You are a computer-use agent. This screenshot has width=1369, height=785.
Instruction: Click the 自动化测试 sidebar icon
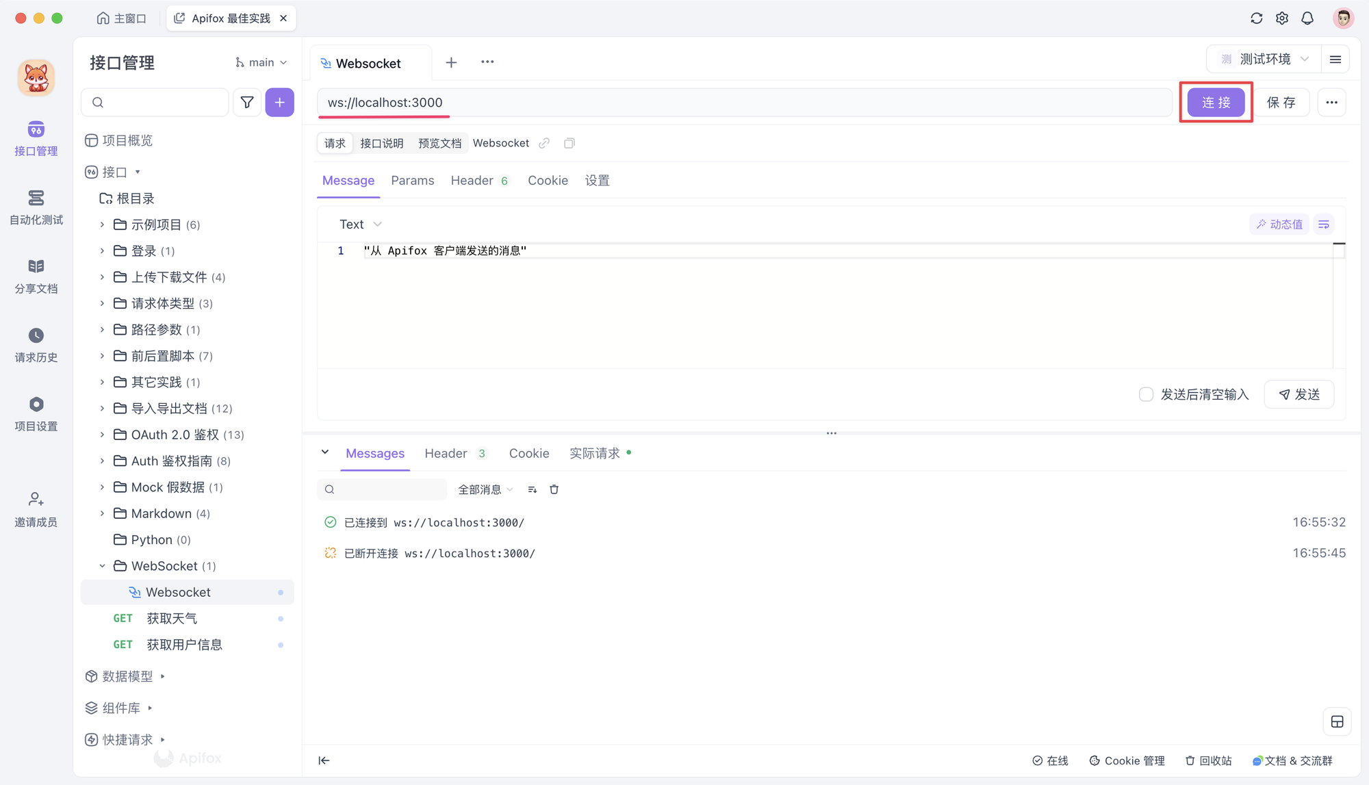[36, 206]
